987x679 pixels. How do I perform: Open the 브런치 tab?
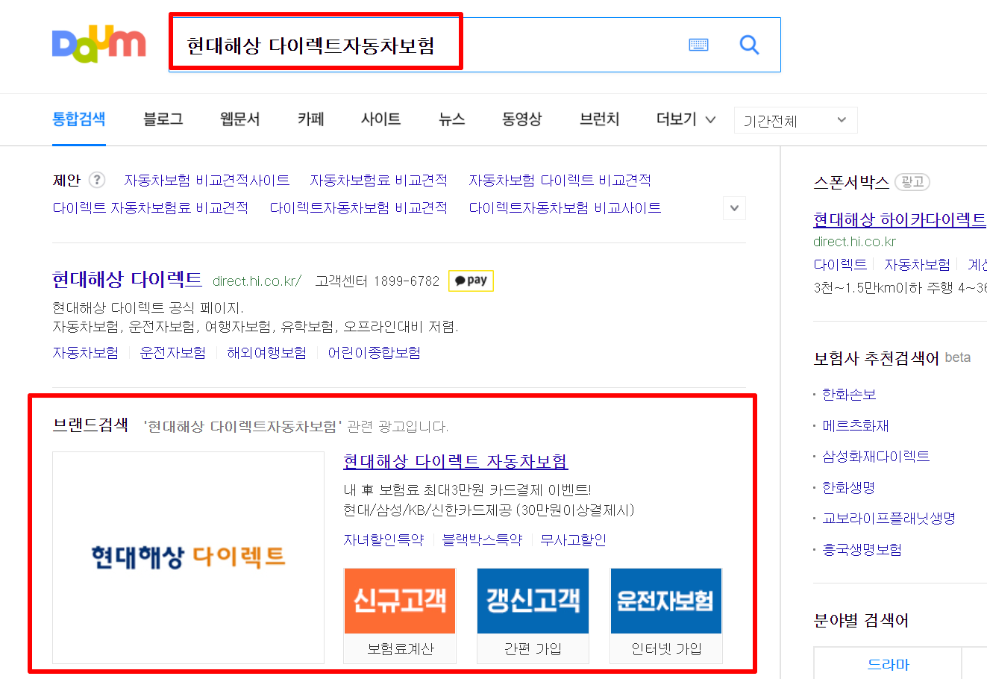600,119
